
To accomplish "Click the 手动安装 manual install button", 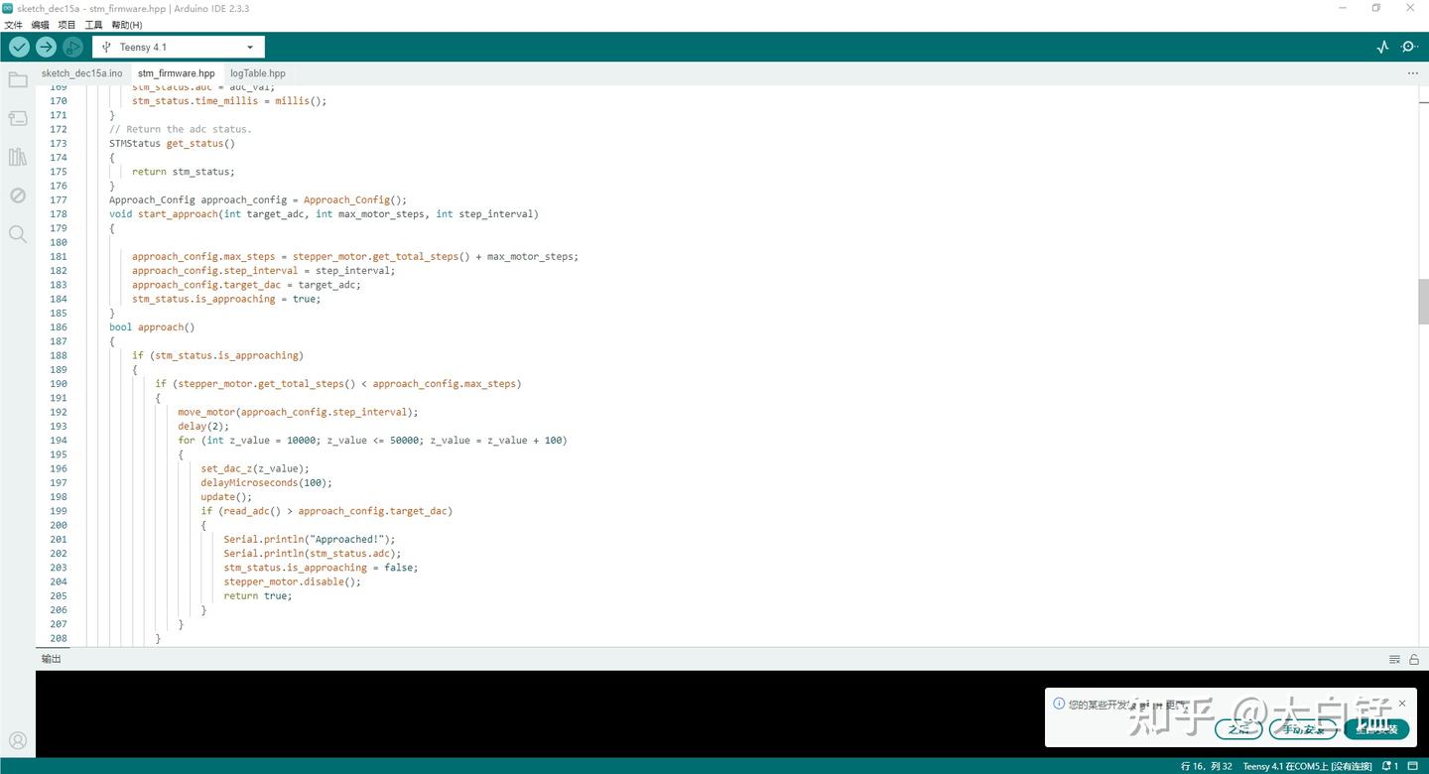I will click(x=1303, y=729).
